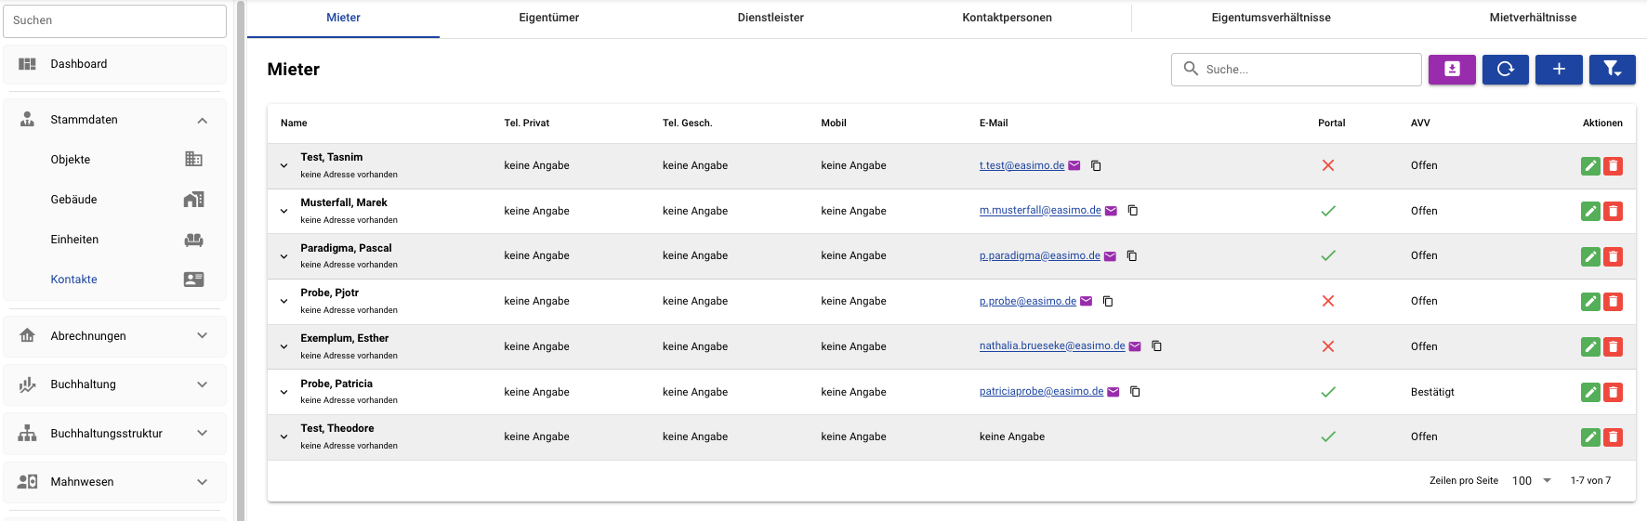
Task: Delete the Musterfall, Marek entry
Action: click(x=1614, y=212)
